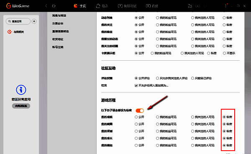Set 我关注的话题 to 我的粉丝可见
The image size is (251, 154).
coord(158,46)
